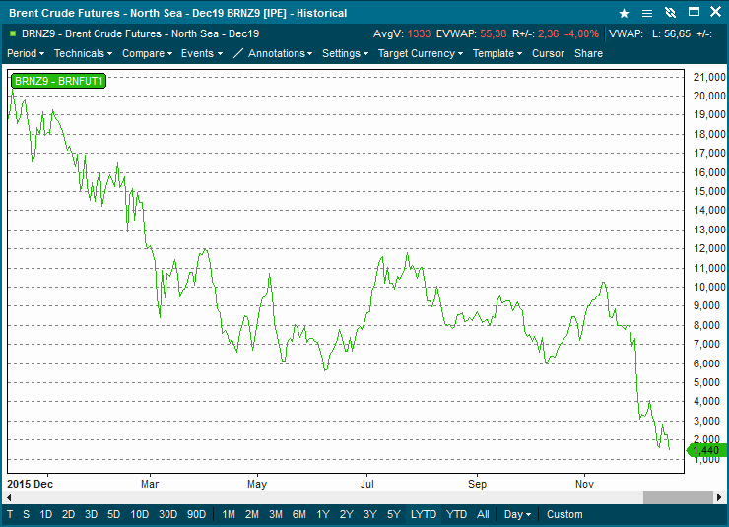Click the 1,440 current price tag

coord(706,450)
